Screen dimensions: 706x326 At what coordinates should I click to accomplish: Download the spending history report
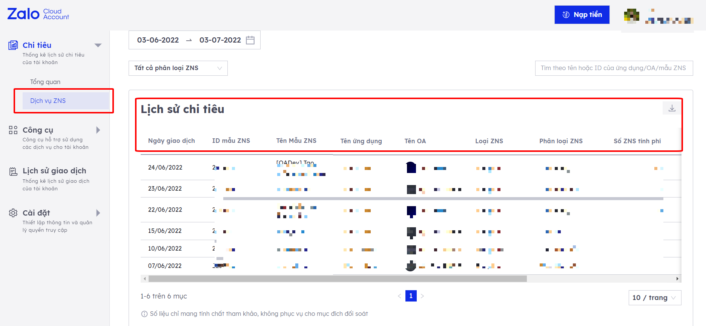pyautogui.click(x=672, y=108)
